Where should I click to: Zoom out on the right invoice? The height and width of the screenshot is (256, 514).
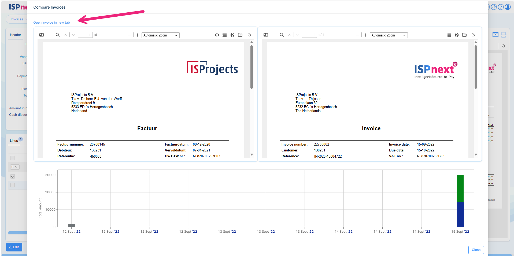[357, 35]
